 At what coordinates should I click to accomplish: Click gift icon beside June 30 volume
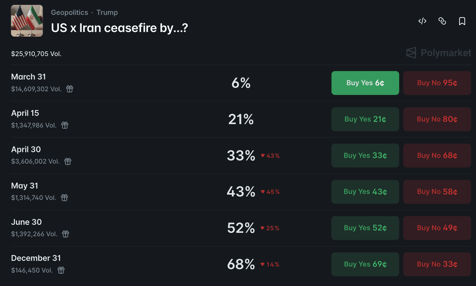[x=65, y=234]
